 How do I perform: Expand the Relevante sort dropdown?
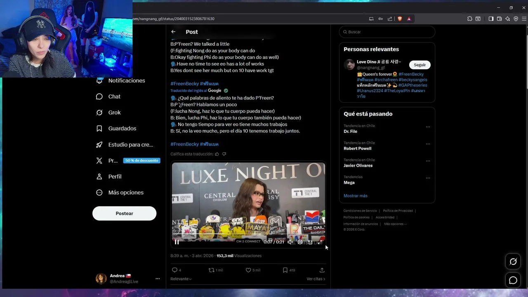coord(181,279)
